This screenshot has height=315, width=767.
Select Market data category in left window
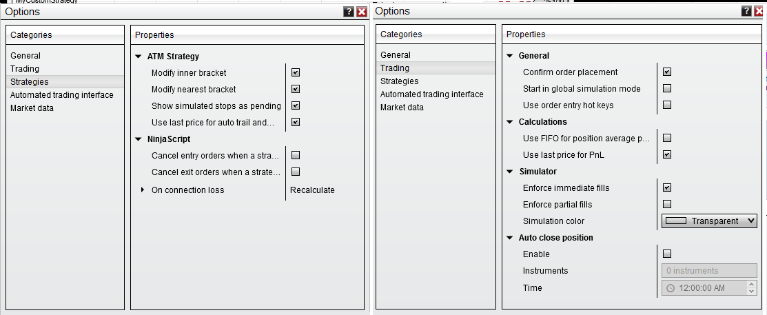(32, 108)
